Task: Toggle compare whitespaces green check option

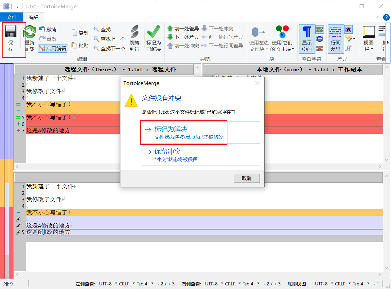Action: (320, 29)
